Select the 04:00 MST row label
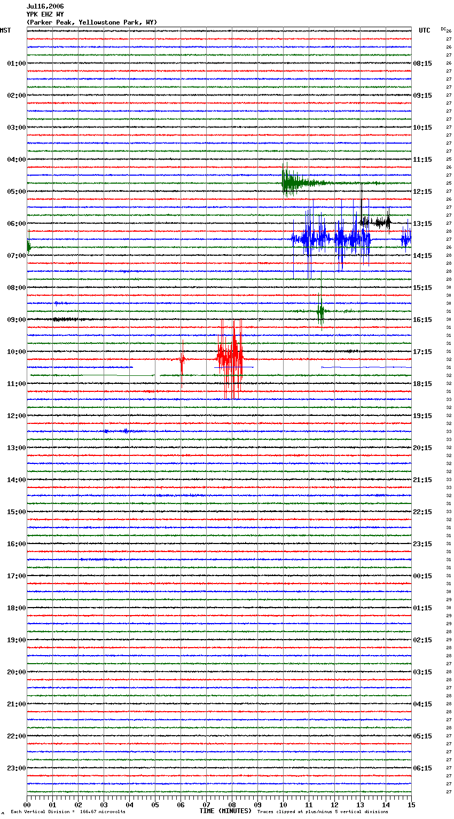This screenshot has width=454, height=819. click(x=16, y=160)
